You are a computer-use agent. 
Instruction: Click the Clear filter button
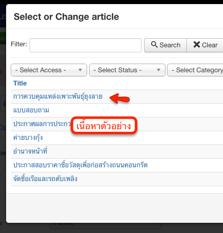click(205, 45)
